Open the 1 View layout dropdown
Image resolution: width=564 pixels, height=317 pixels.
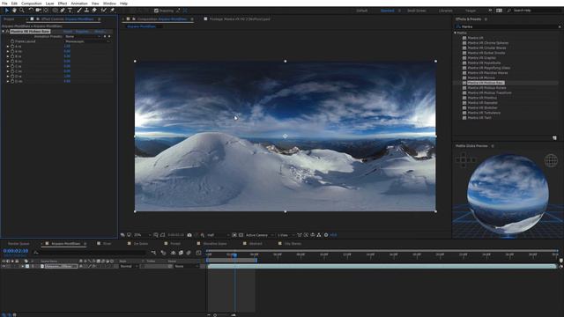coord(286,235)
